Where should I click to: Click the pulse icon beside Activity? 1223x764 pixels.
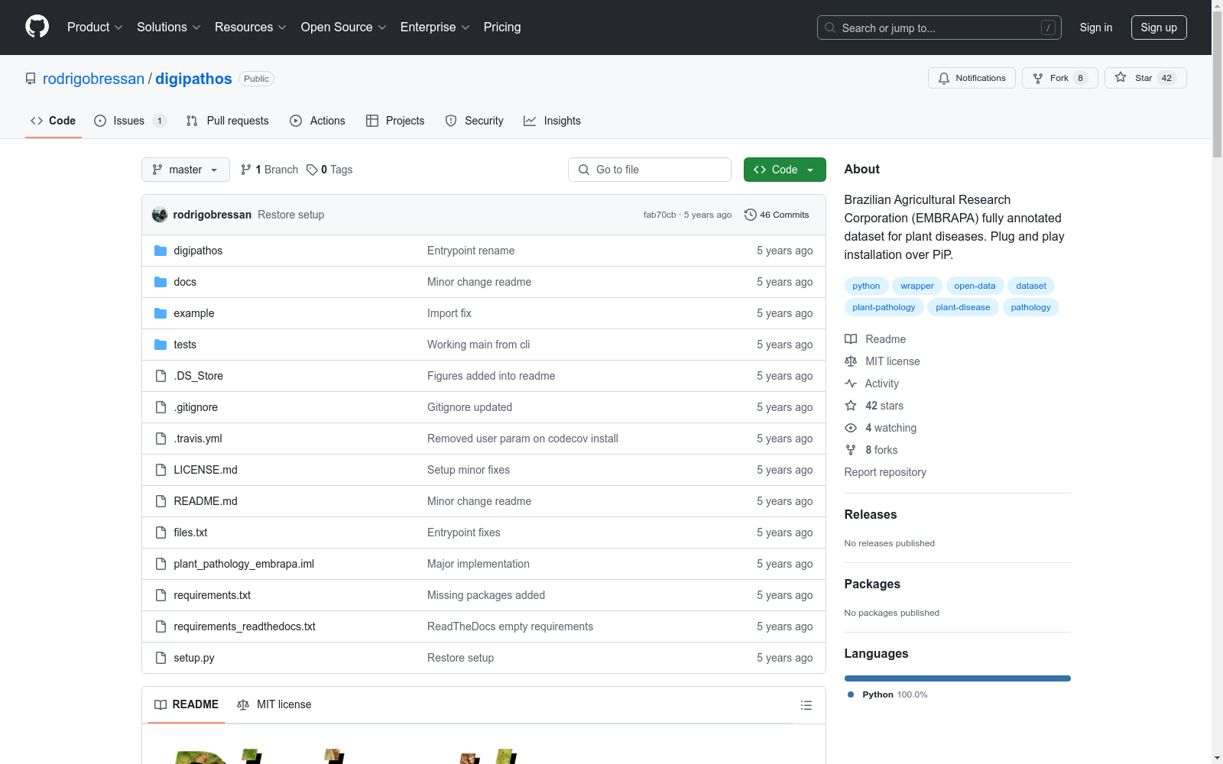851,384
